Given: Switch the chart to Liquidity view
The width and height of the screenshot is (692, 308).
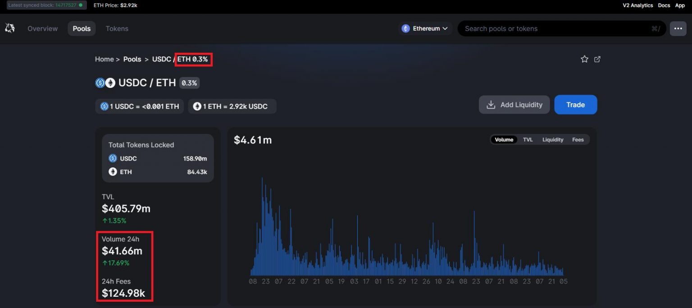Looking at the screenshot, I should point(552,139).
